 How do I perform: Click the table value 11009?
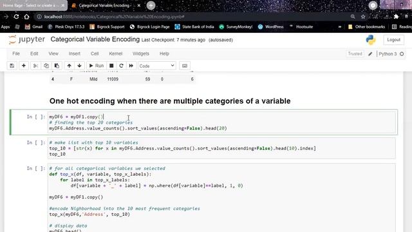[113, 79]
